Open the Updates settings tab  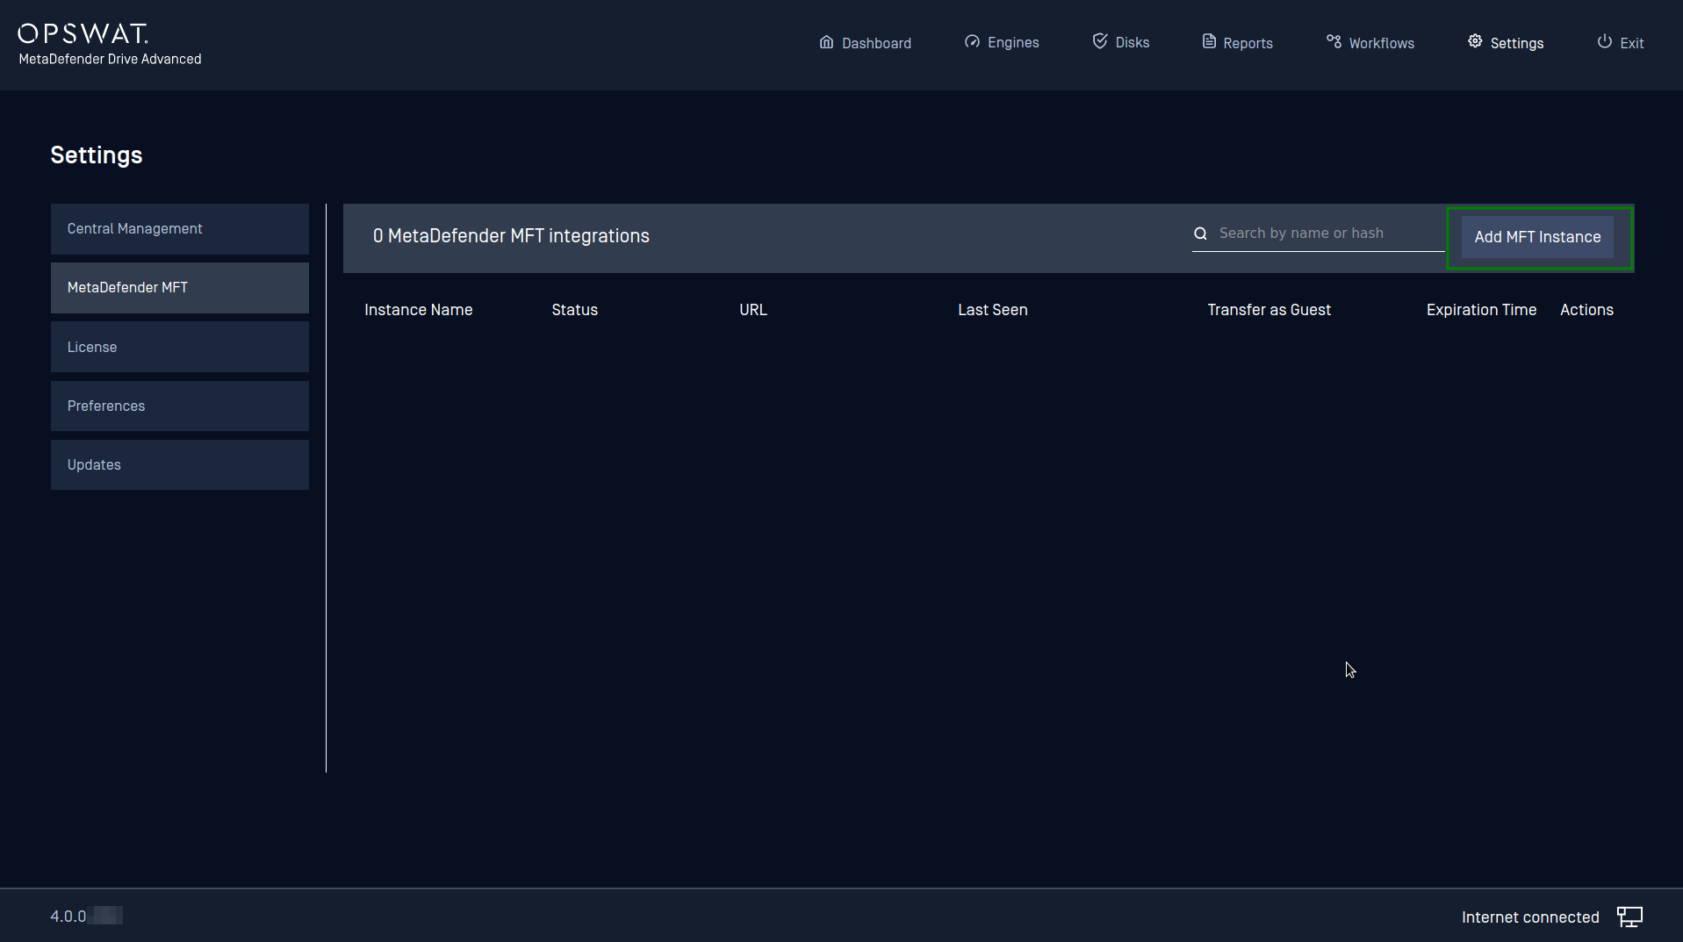[x=180, y=464]
